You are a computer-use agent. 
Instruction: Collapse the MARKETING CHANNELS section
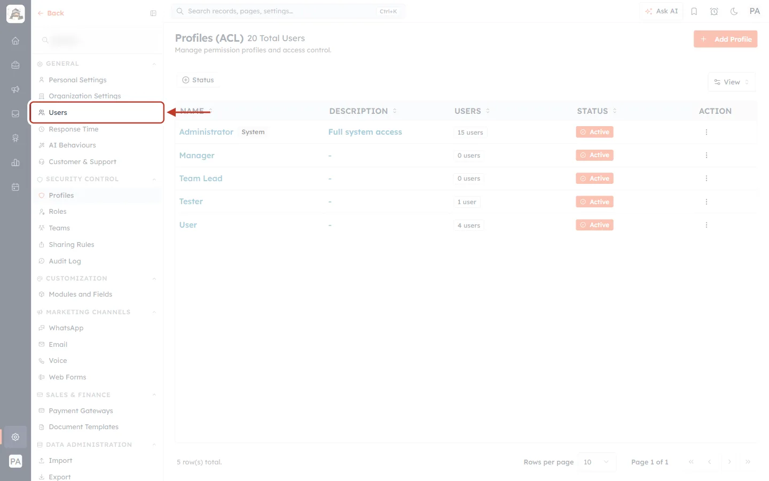[x=154, y=312]
